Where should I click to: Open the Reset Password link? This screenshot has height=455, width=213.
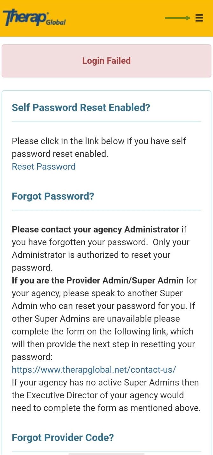[x=44, y=166]
